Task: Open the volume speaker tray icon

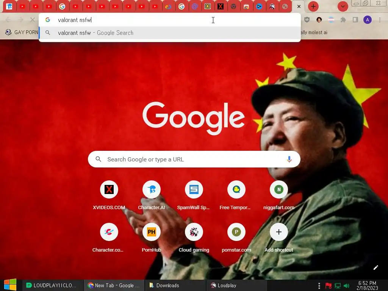Action: pos(346,286)
